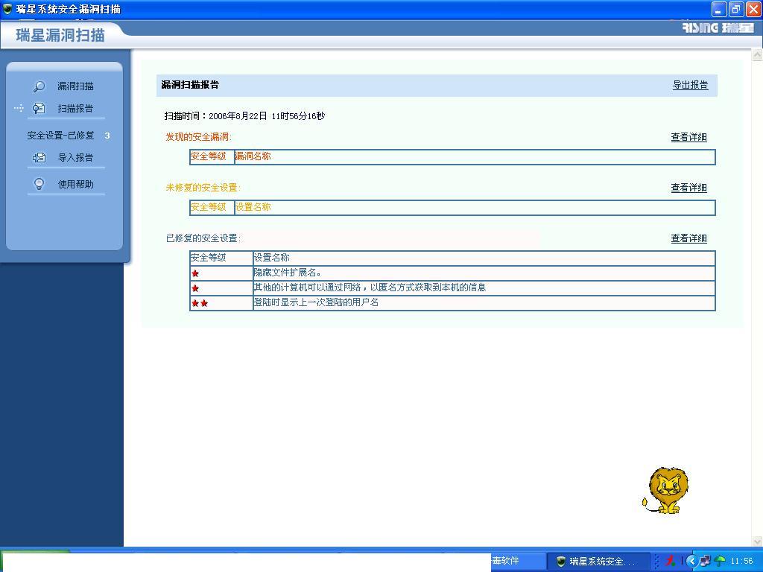
Task: Click the single star beside 隐藏文件扩展名
Action: click(x=195, y=273)
